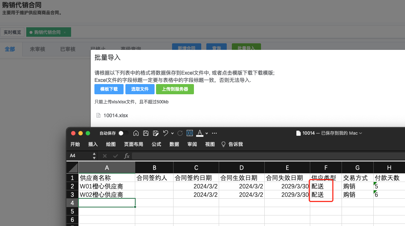Image resolution: width=405 pixels, height=226 pixels.
Task: Click the select-all corner triangle in sheet
Action: (73, 168)
